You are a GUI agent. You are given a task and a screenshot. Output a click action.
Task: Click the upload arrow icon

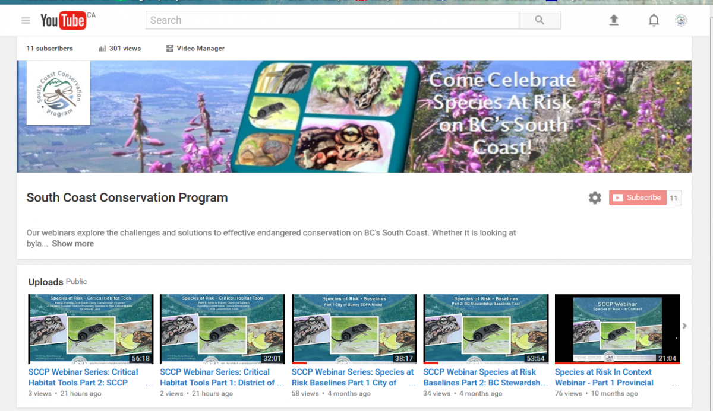pos(614,20)
